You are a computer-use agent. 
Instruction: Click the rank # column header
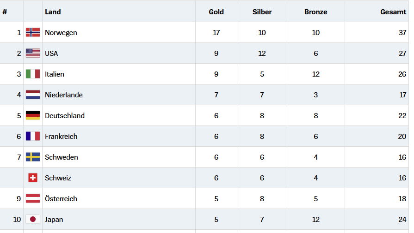[x=5, y=12]
